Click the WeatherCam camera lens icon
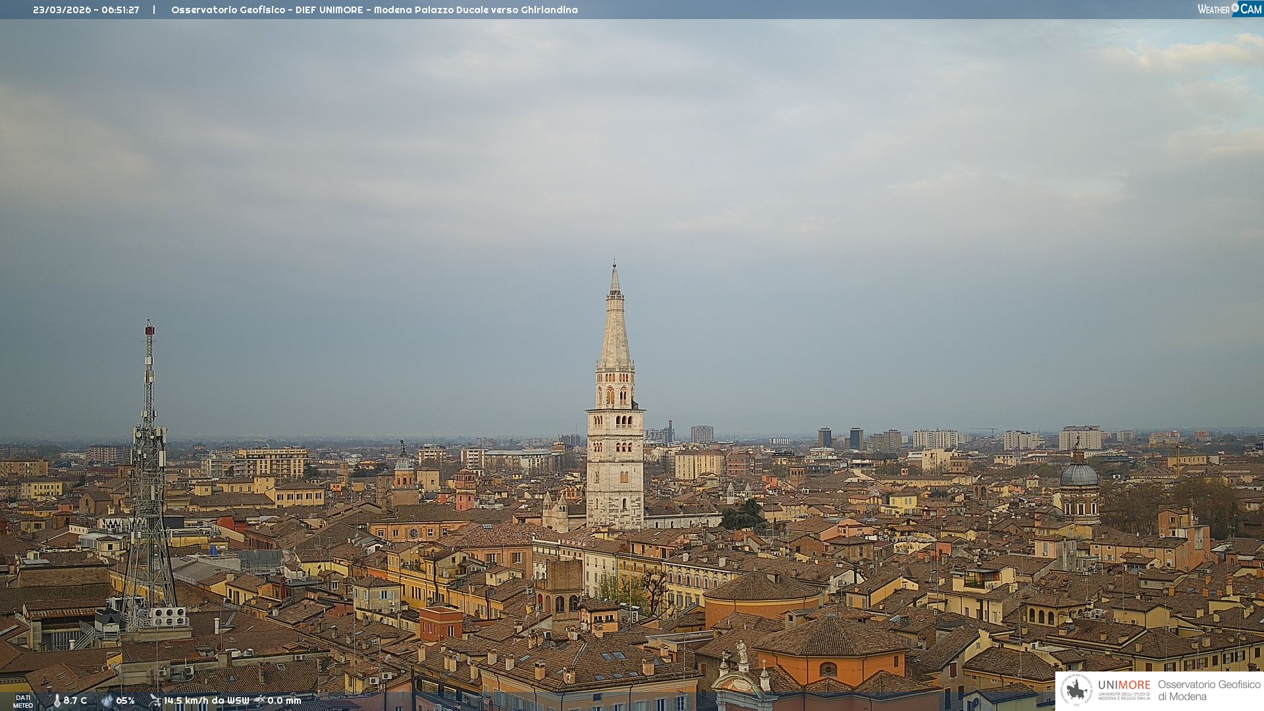The width and height of the screenshot is (1264, 711). [x=1235, y=7]
